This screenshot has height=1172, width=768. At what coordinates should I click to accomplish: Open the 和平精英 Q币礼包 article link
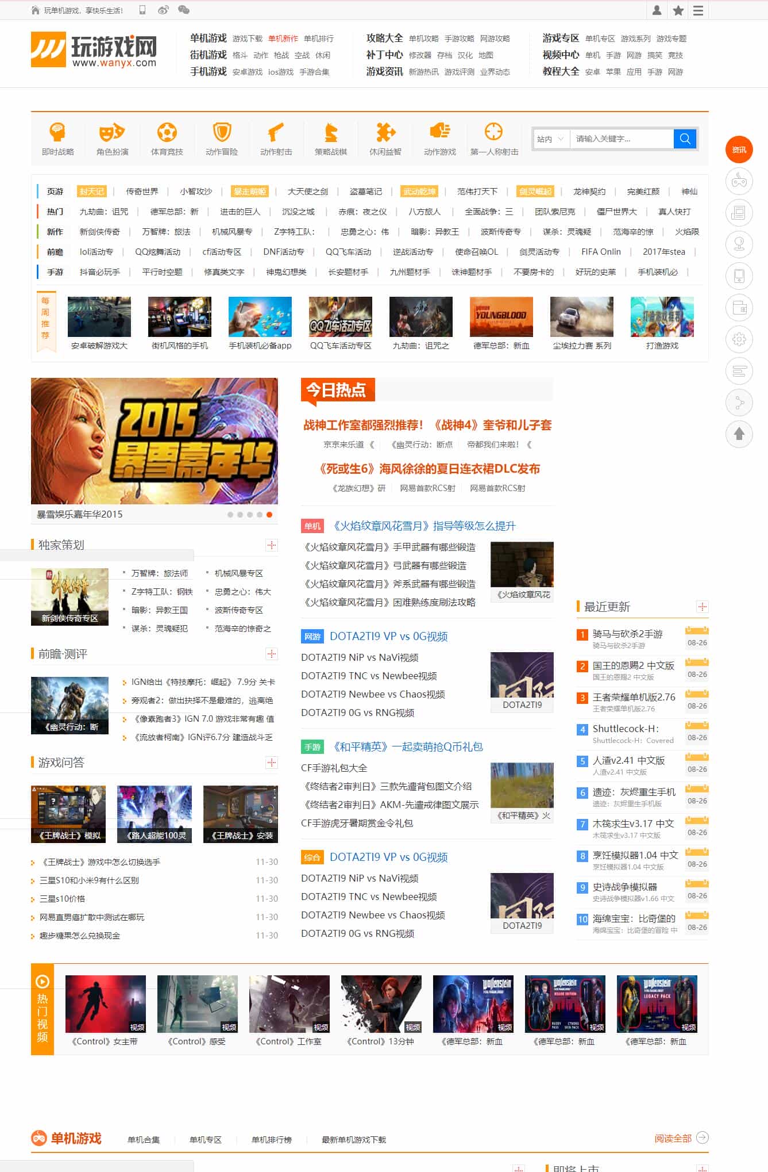pos(408,746)
